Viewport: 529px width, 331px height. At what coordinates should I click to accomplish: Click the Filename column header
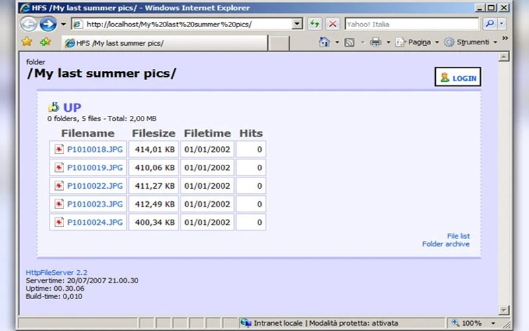tap(88, 133)
